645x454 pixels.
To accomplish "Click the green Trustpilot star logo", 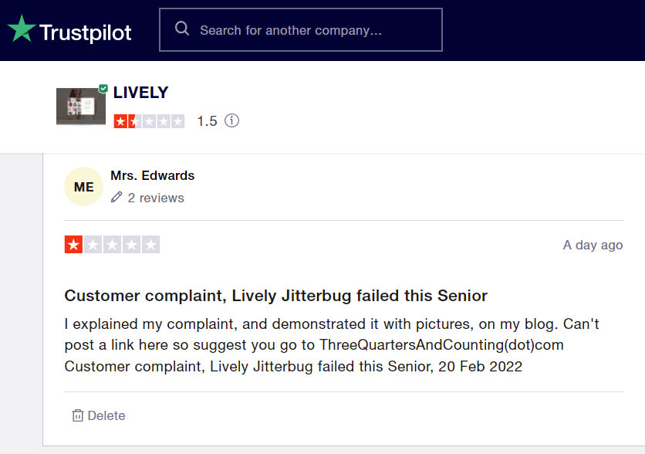I will [x=22, y=29].
